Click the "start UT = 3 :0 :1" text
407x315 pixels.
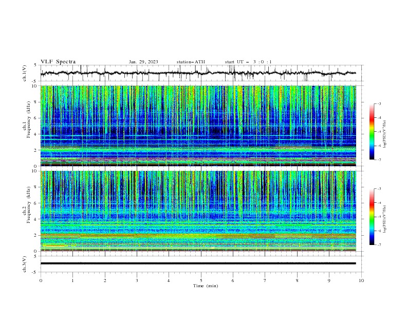[x=248, y=62]
